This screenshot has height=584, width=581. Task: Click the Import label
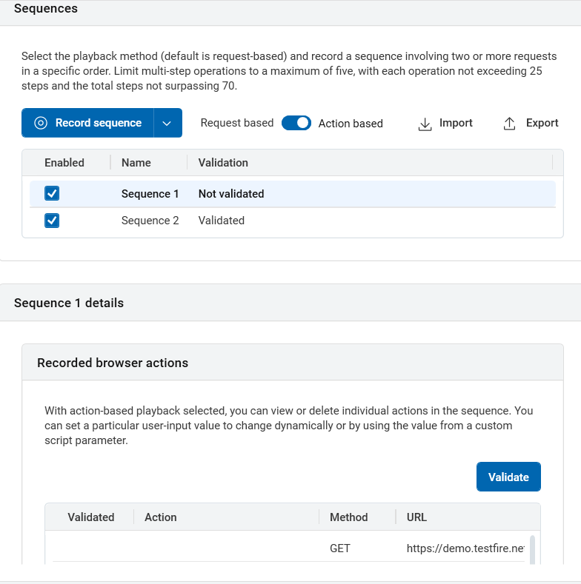pos(456,123)
